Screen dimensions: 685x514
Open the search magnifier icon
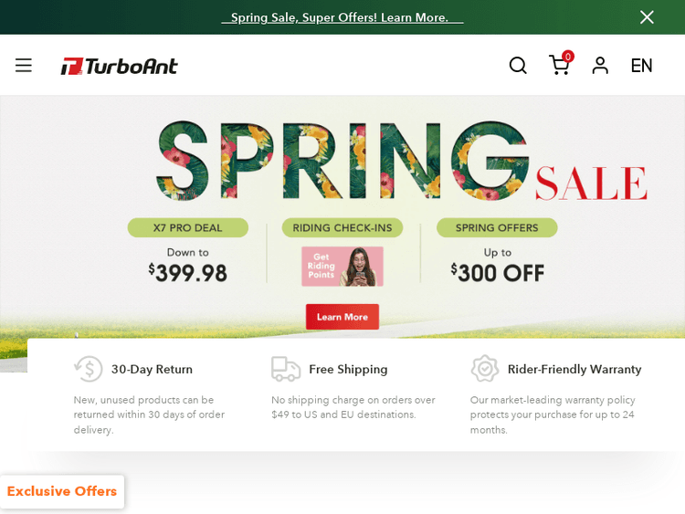pyautogui.click(x=518, y=66)
